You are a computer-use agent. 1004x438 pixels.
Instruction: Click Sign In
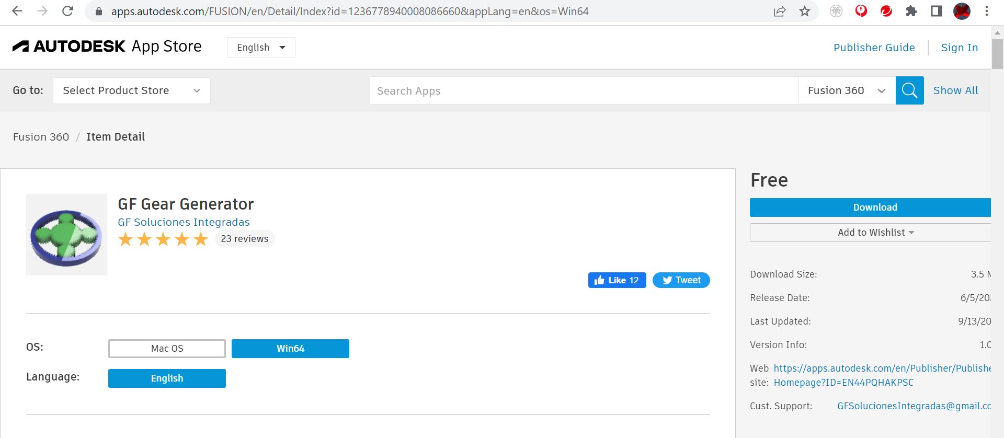point(960,48)
